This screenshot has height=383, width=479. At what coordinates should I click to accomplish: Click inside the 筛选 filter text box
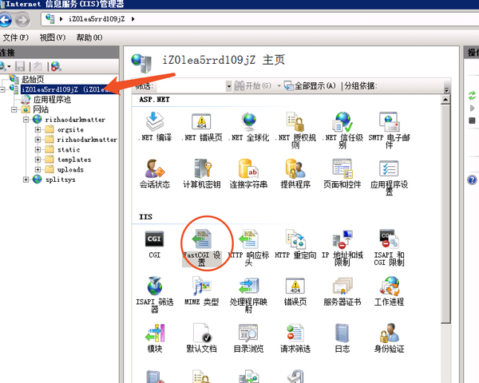[191, 86]
